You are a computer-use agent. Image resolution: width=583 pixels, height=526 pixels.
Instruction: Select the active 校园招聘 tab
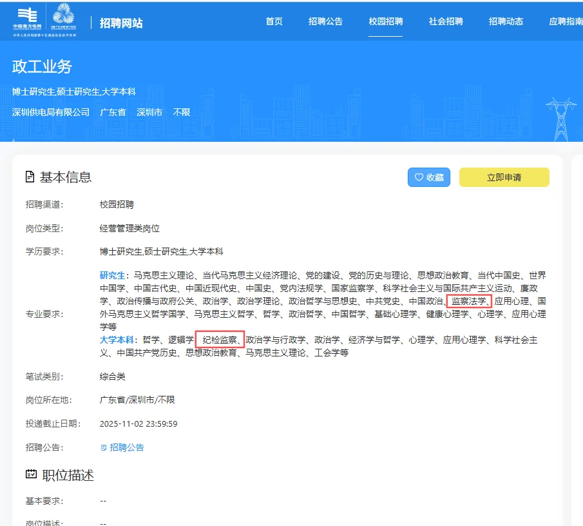coord(385,21)
